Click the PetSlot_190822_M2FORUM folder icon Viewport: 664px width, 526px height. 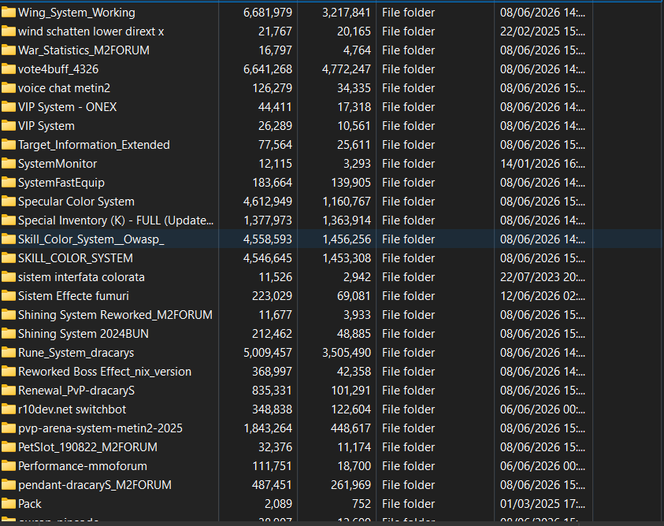[9, 446]
